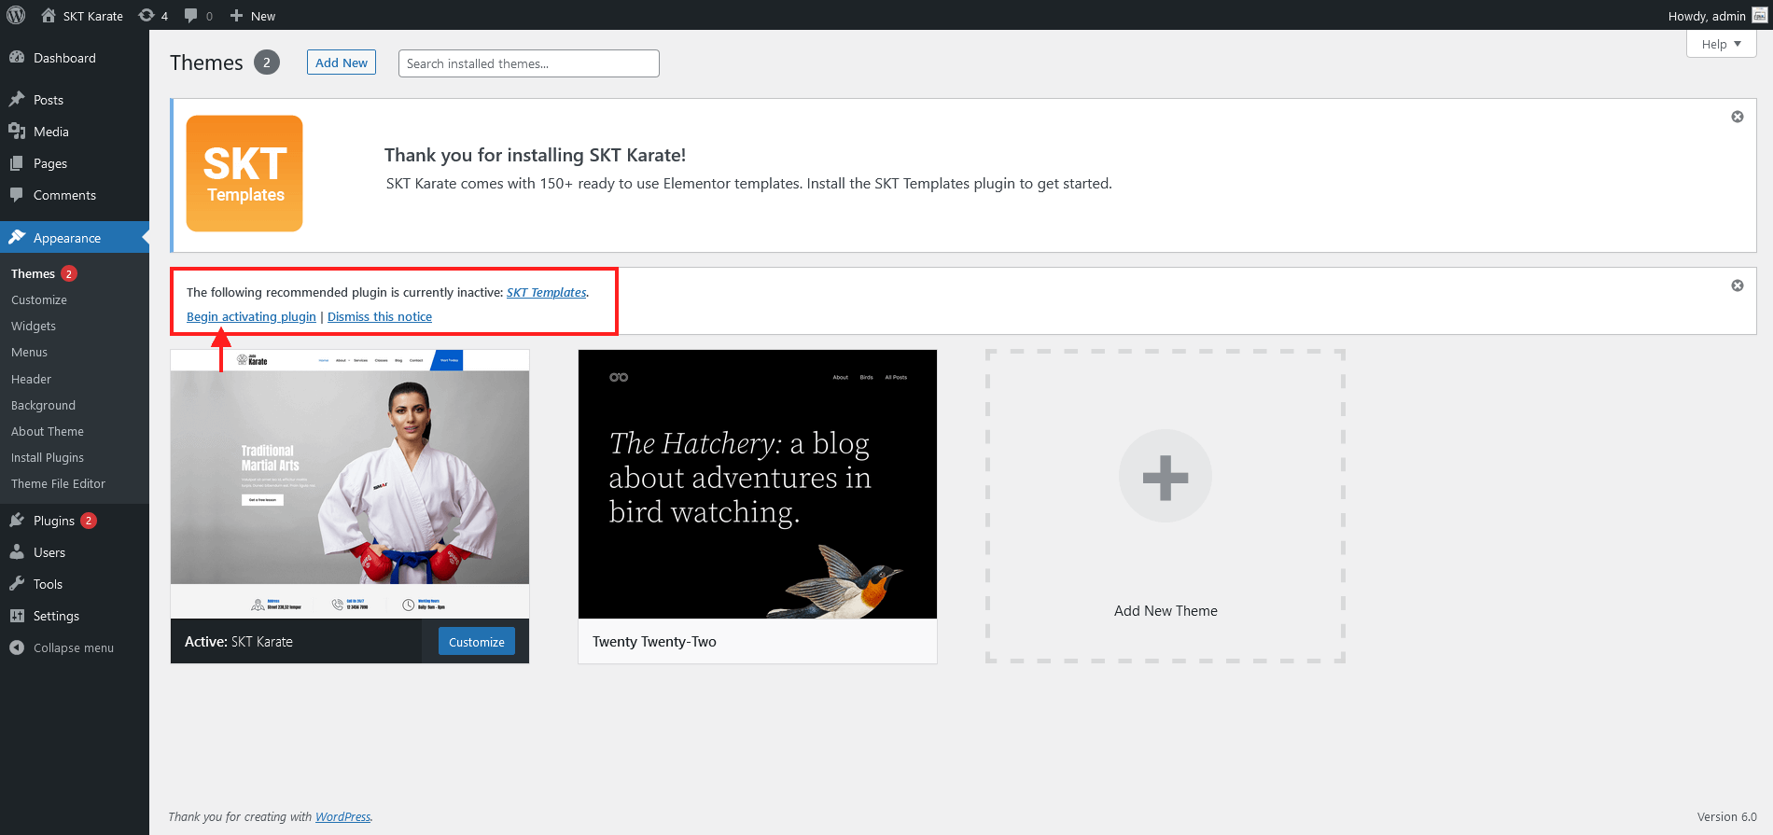The image size is (1773, 835).
Task: Click the SKT Templates orange logo
Action: pyautogui.click(x=244, y=174)
